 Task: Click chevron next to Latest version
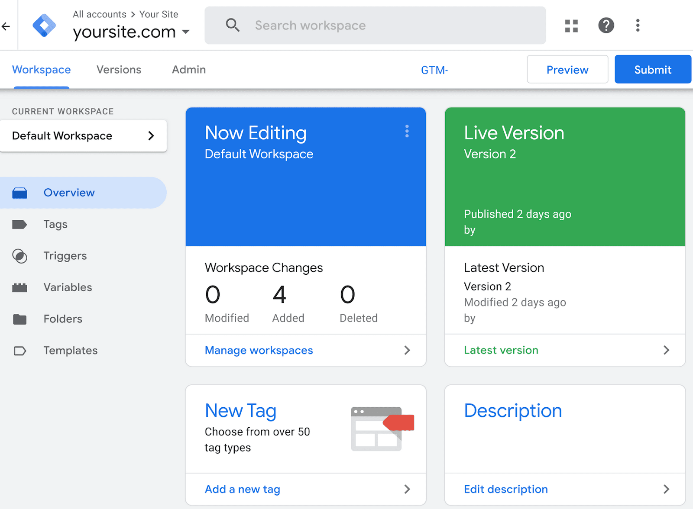pyautogui.click(x=666, y=350)
